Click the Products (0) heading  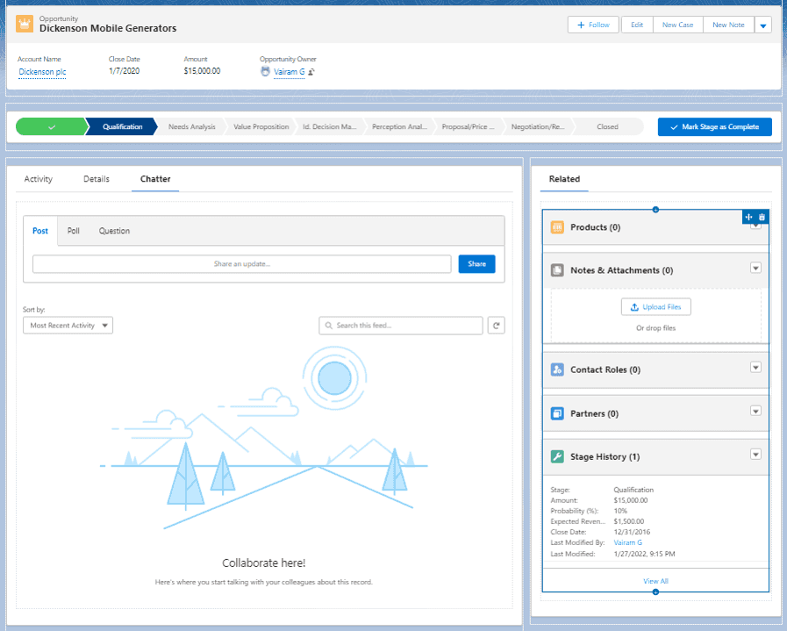[595, 227]
